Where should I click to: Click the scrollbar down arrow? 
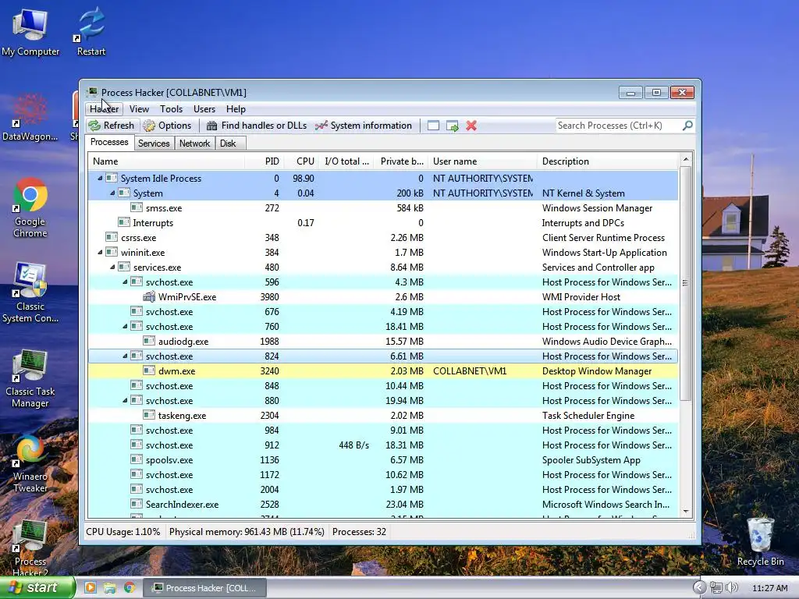point(685,512)
